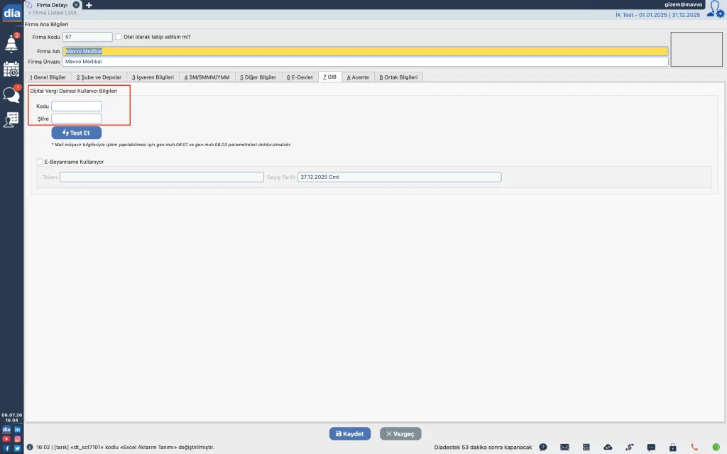This screenshot has width=727, height=454.
Task: Enable the E-Beyanname Kullanıyor checkbox
Action: coord(40,162)
